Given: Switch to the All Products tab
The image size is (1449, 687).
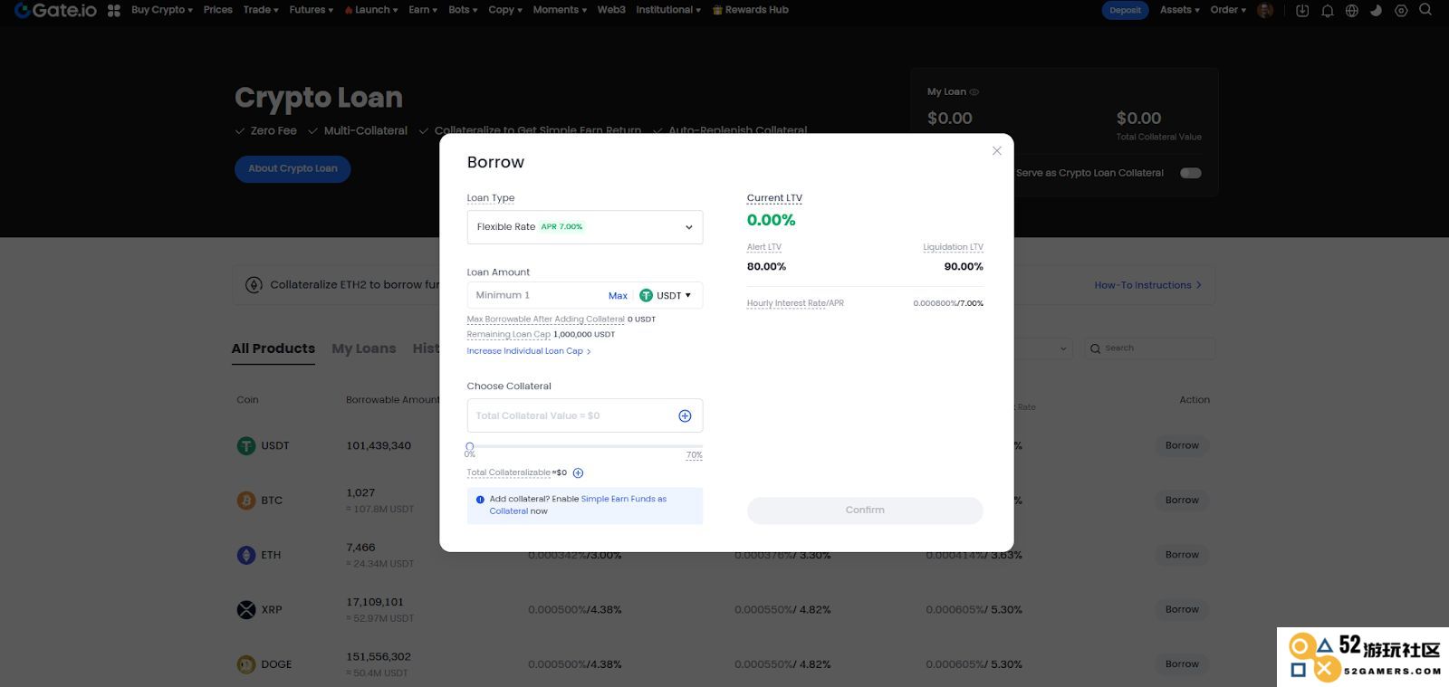Looking at the screenshot, I should pos(273,348).
